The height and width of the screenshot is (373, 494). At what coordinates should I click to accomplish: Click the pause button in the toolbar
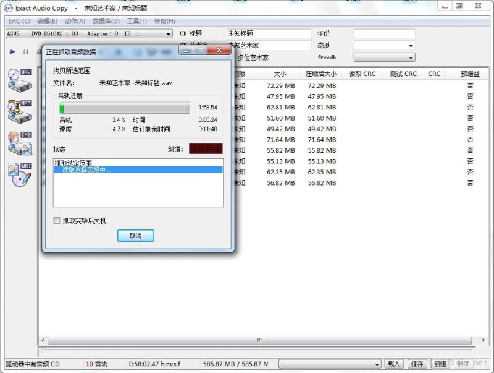click(x=25, y=52)
